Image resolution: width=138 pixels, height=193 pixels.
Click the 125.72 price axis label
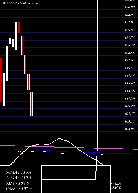pos(130,45)
